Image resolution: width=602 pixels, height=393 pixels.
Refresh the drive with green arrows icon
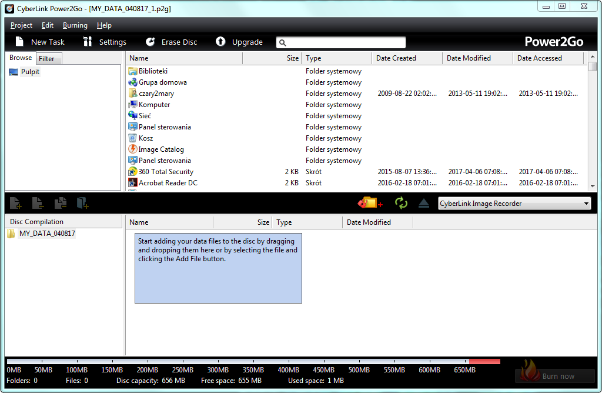pyautogui.click(x=401, y=203)
